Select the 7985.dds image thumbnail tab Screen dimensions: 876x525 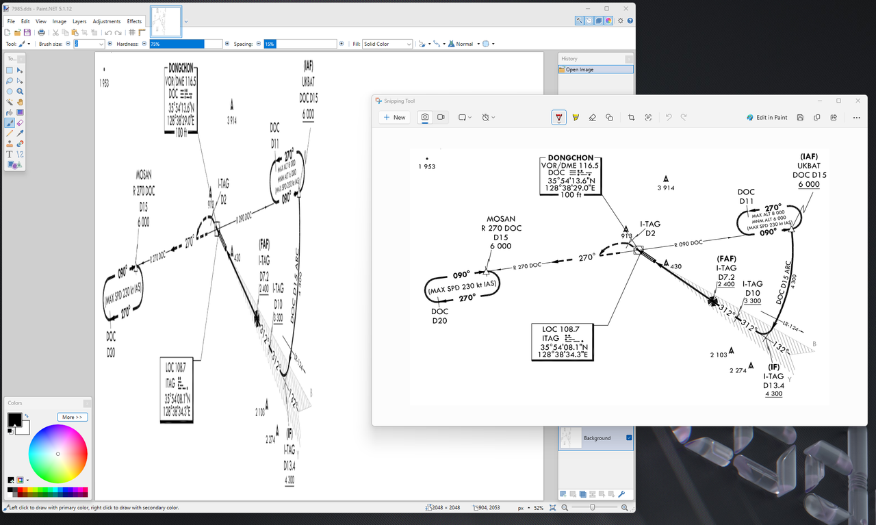pyautogui.click(x=166, y=21)
